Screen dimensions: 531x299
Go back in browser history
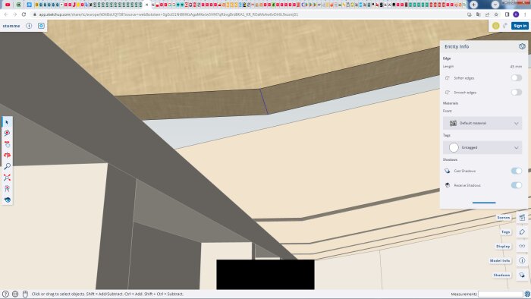6,14
